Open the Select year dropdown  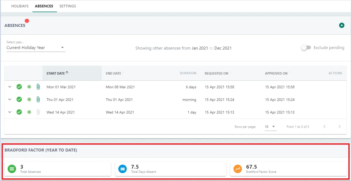36,48
